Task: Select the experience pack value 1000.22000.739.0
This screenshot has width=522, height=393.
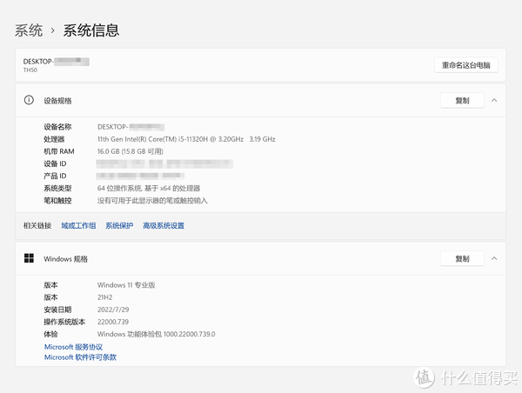Action: click(189, 334)
